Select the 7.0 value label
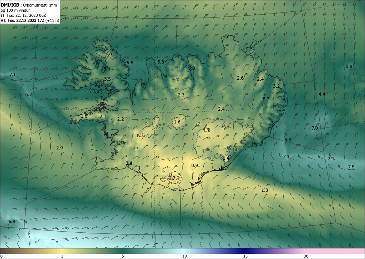This screenshot has height=259, width=365. (x=315, y=128)
